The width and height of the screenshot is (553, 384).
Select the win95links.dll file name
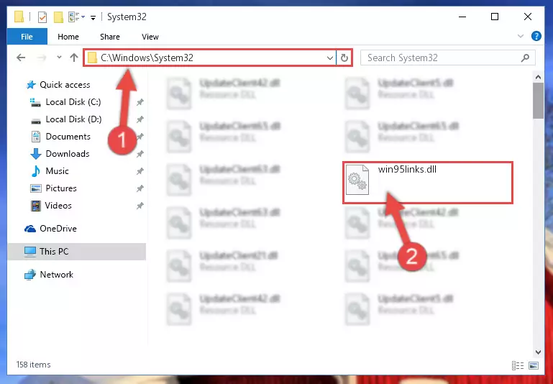coord(407,169)
